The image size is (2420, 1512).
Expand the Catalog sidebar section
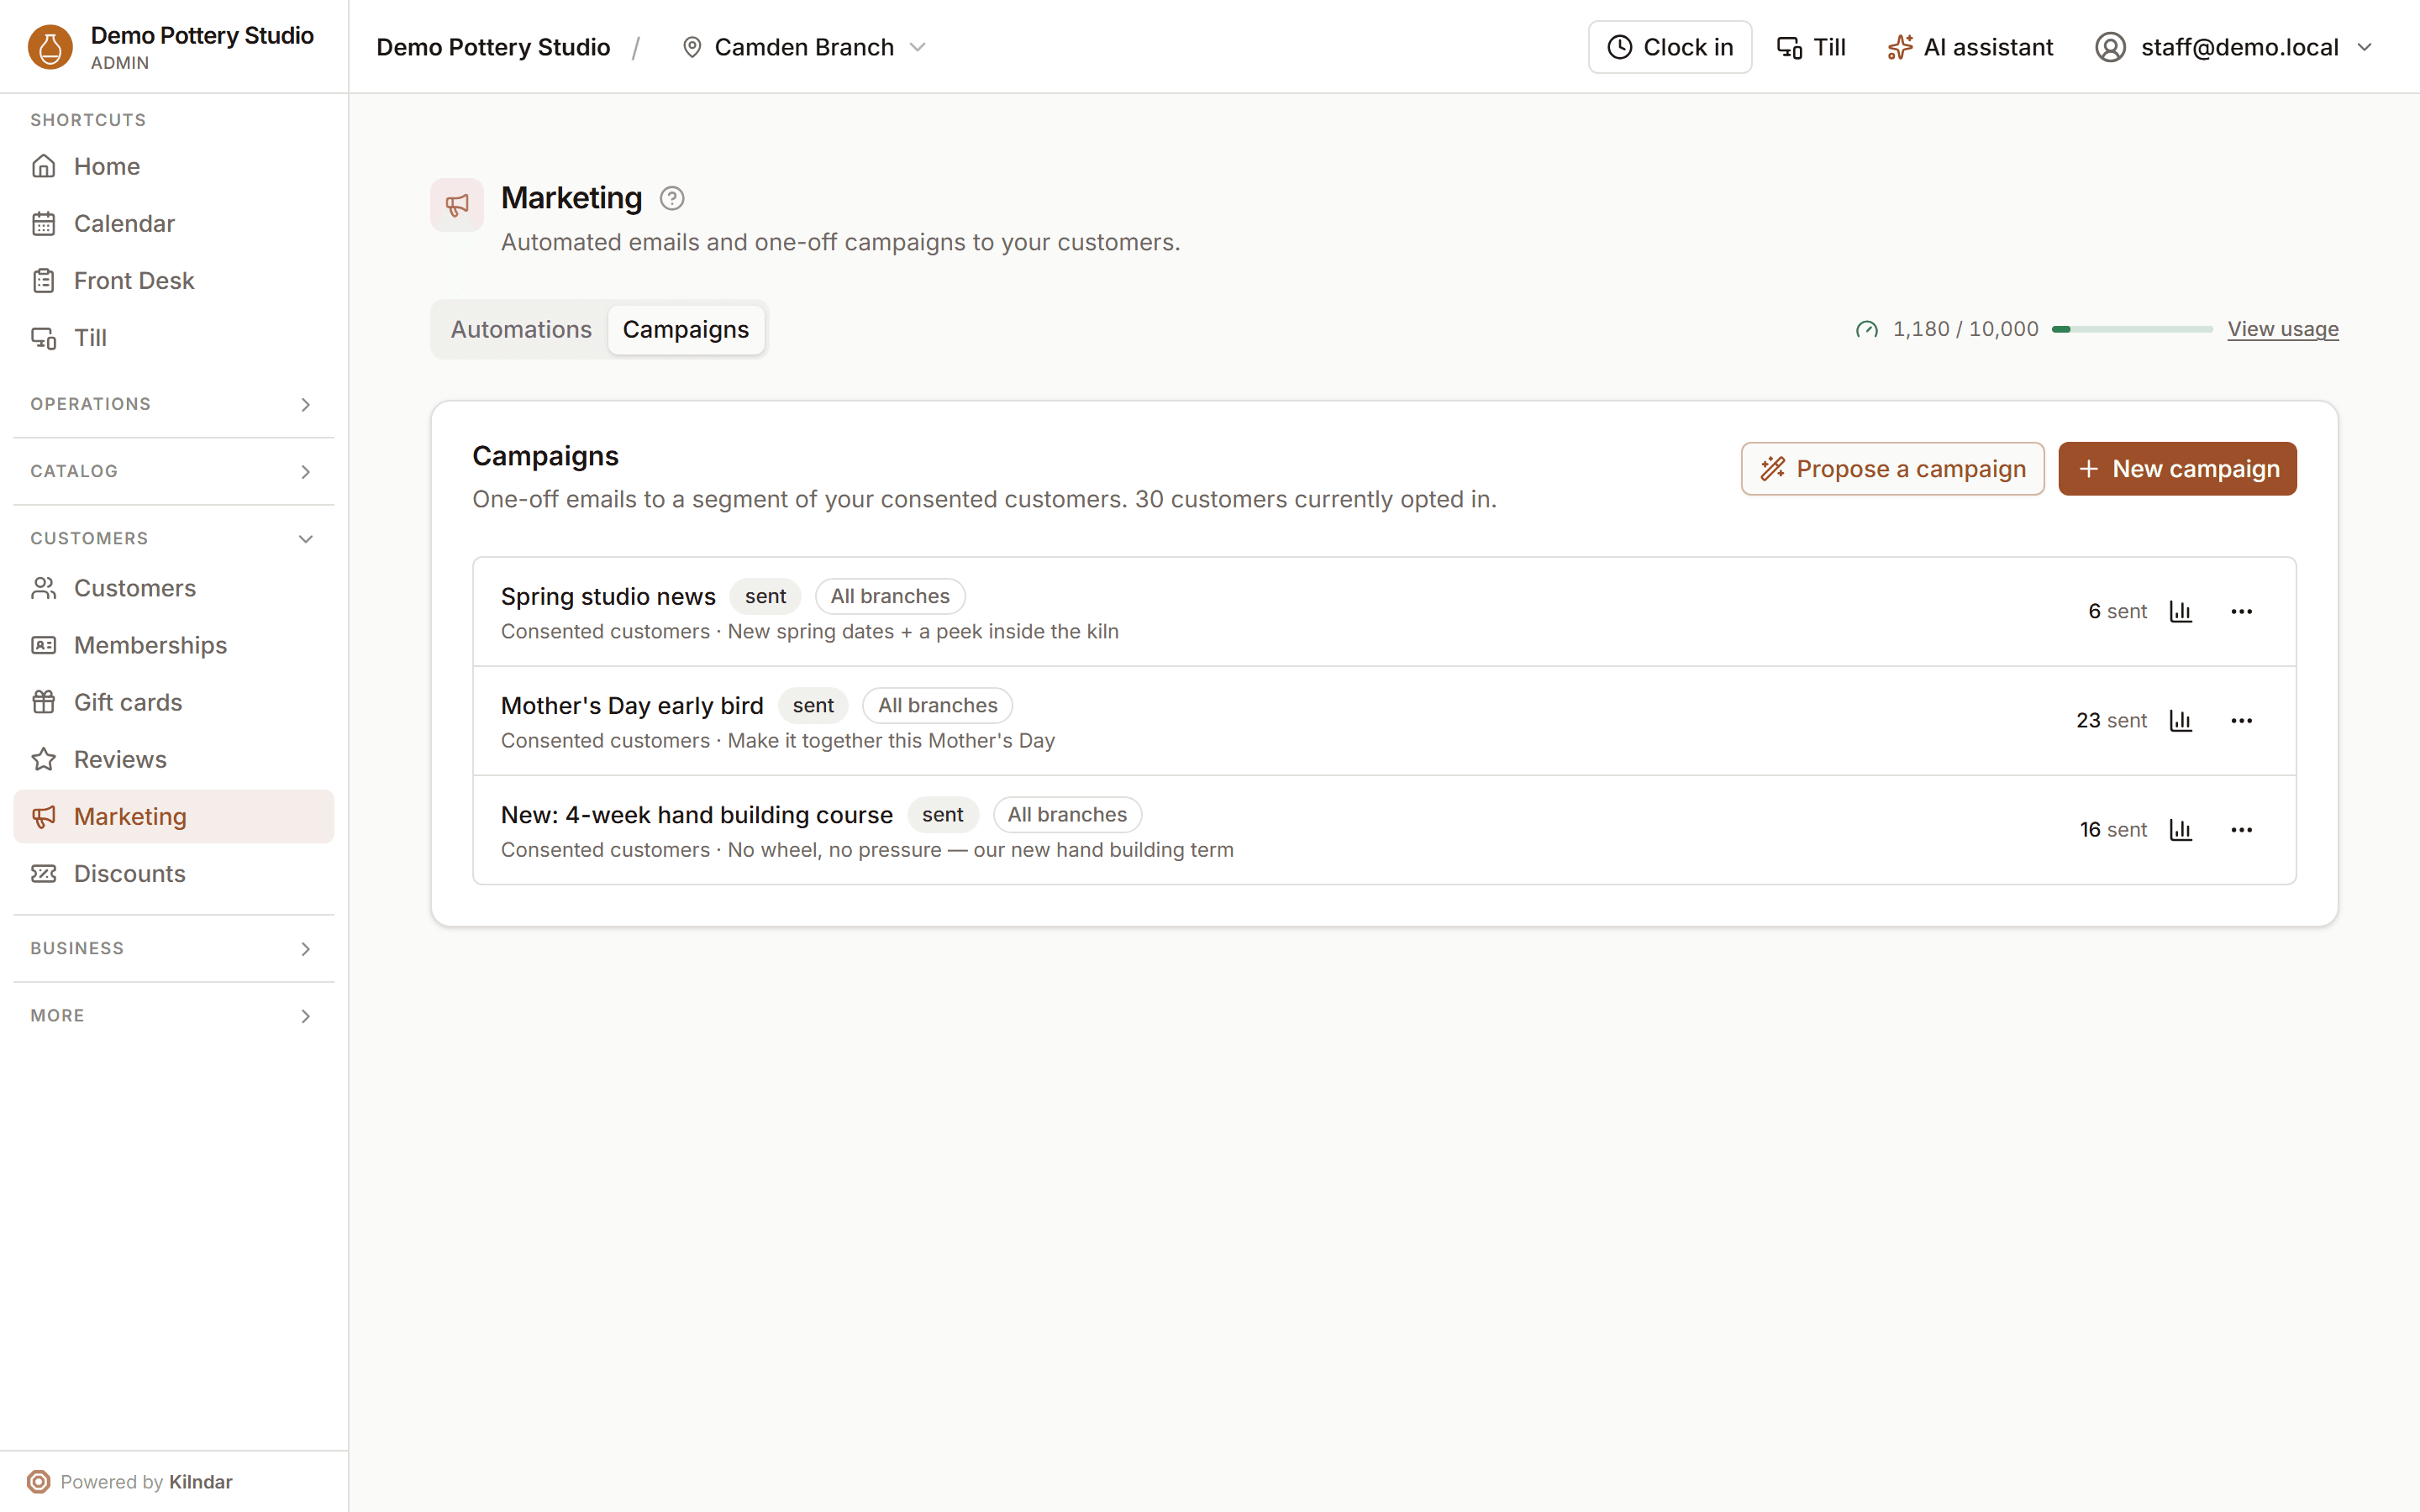pyautogui.click(x=174, y=471)
